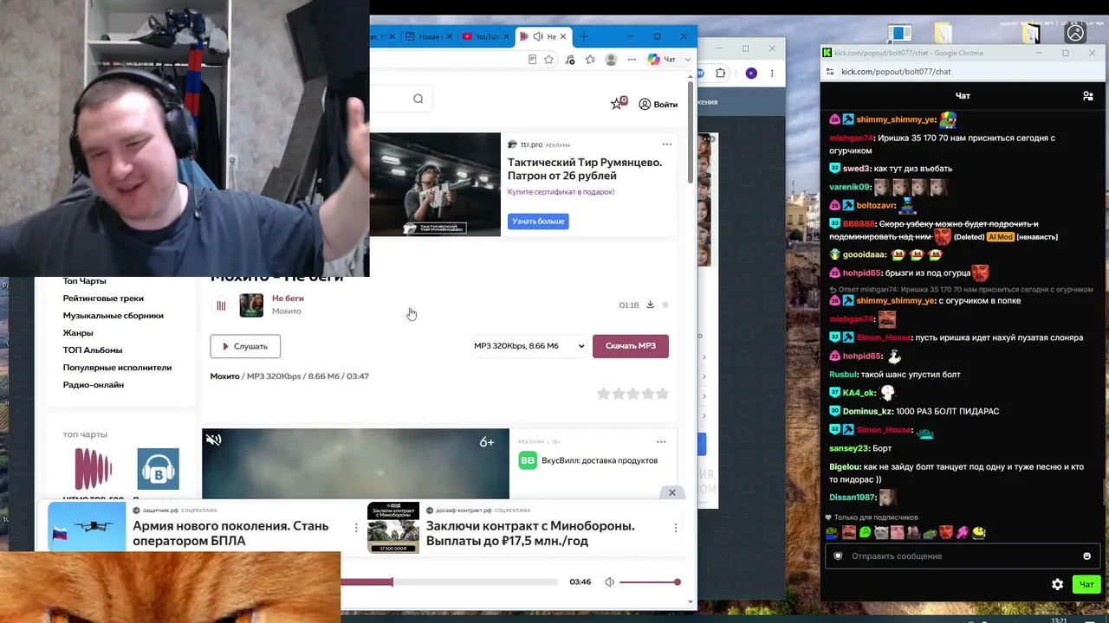Image resolution: width=1109 pixels, height=623 pixels.
Task: Expand the chevron next to the Copilot Чат button
Action: point(688,60)
